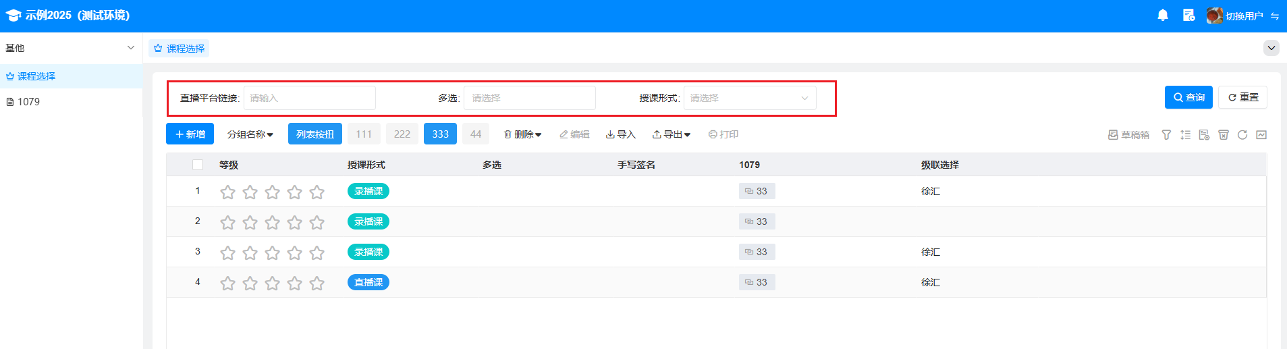Open the 1079 sidebar menu item
Screen dimensions: 1287x349
tap(28, 102)
